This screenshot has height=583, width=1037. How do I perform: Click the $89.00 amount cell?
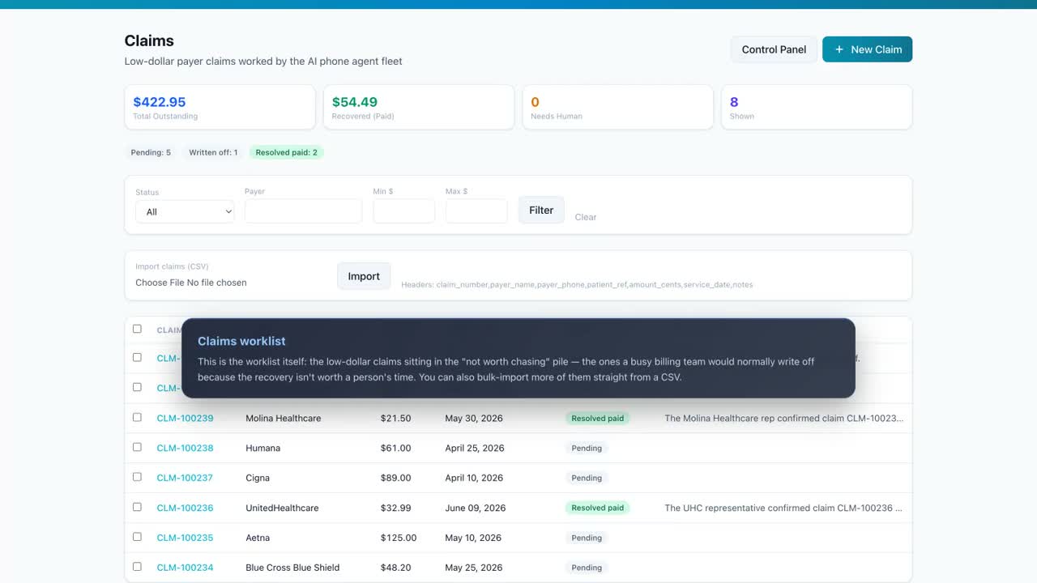(396, 479)
